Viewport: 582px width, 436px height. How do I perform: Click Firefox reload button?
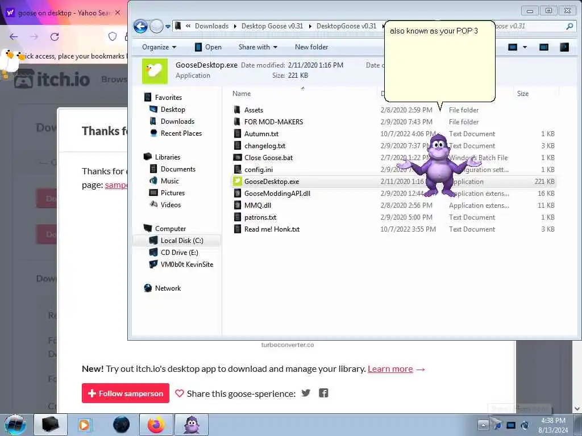[55, 37]
